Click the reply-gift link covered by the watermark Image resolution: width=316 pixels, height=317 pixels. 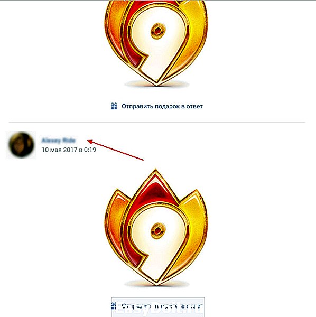point(162,306)
